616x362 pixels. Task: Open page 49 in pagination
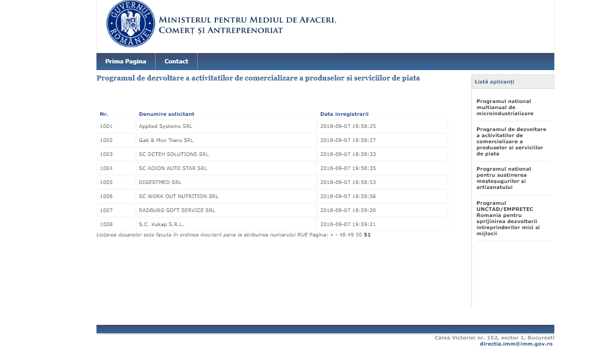351,235
